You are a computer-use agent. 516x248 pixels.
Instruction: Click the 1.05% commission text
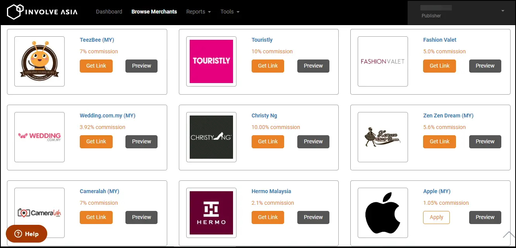click(x=446, y=203)
